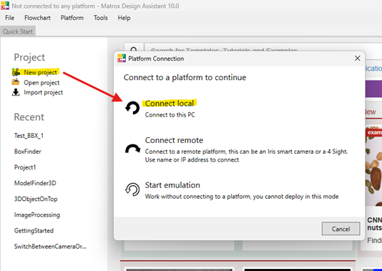Viewport: 382px width, 271px height.
Task: Click the Connect remote curved arrow icon
Action: 132,149
